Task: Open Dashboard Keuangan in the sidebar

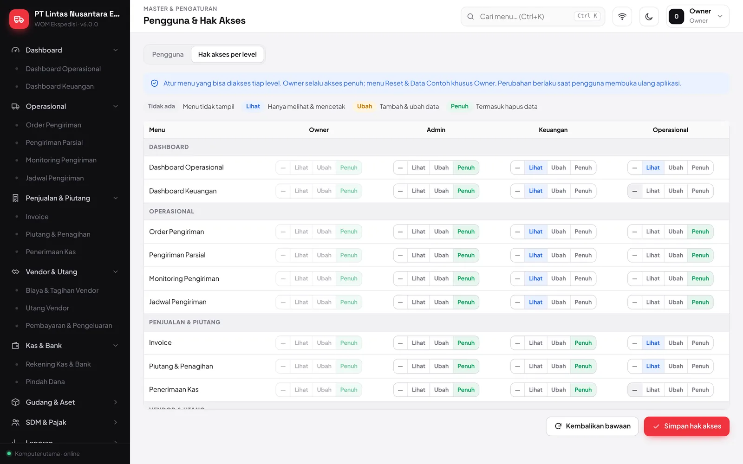Action: pos(59,86)
